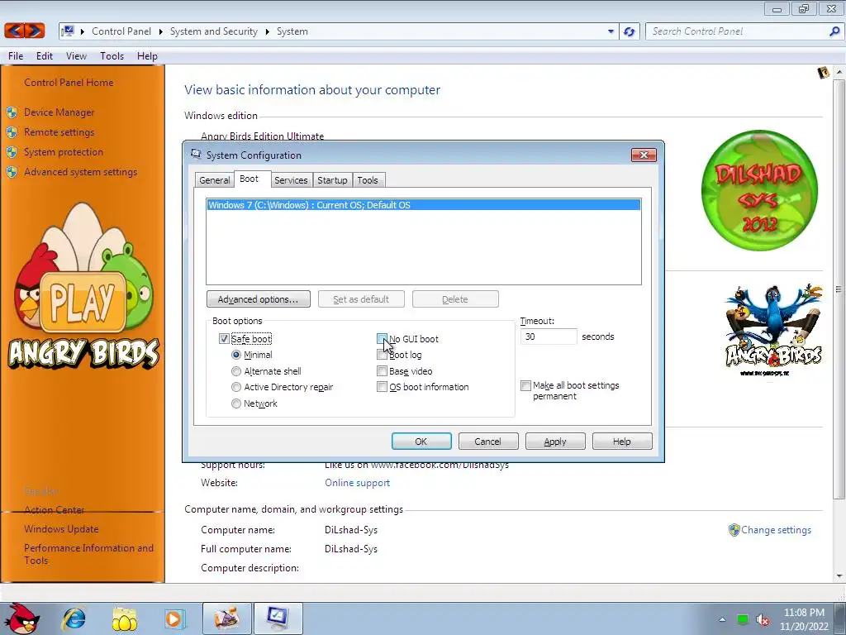Expand the arrow after Control Panel breadcrumb
Viewport: 846px width, 635px height.
[161, 31]
